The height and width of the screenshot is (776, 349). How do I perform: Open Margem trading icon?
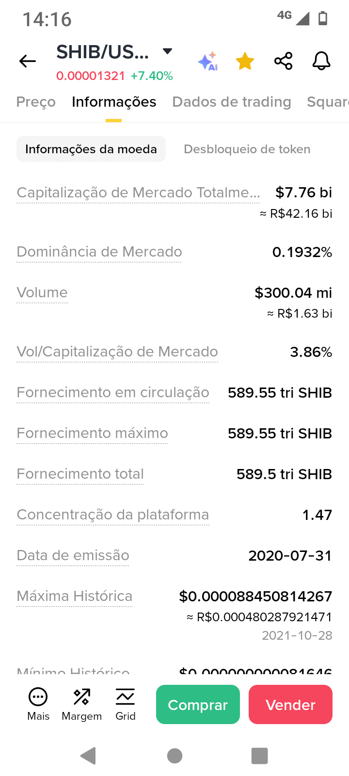coord(82,705)
